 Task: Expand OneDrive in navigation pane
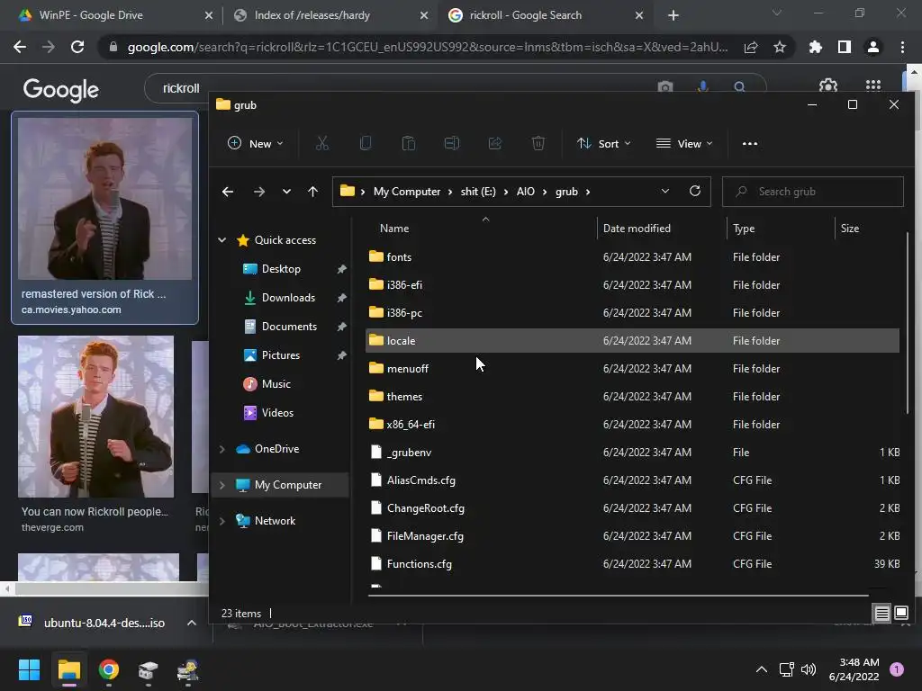pos(222,449)
